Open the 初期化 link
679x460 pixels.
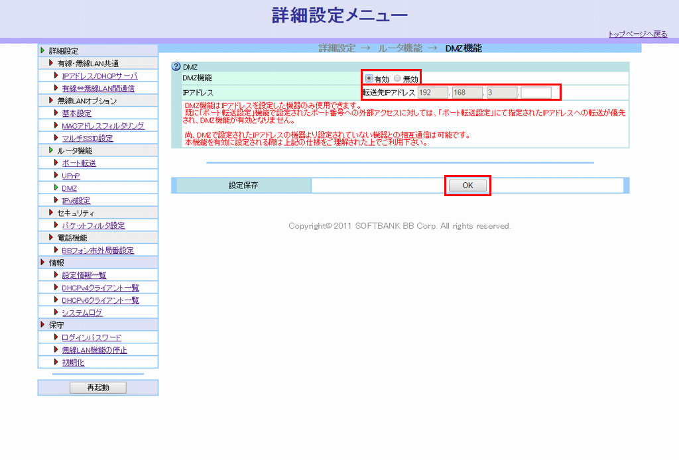(73, 363)
